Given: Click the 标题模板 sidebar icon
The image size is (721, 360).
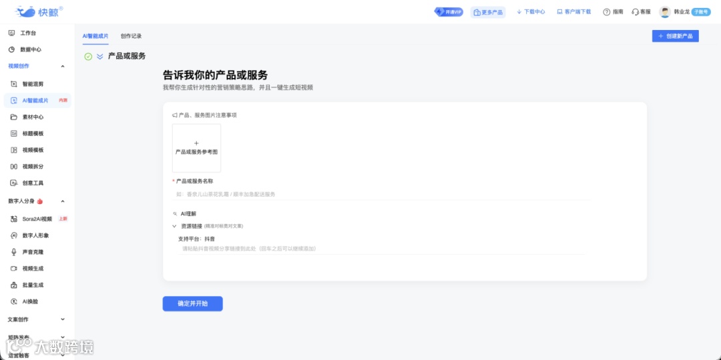Looking at the screenshot, I should pyautogui.click(x=14, y=133).
